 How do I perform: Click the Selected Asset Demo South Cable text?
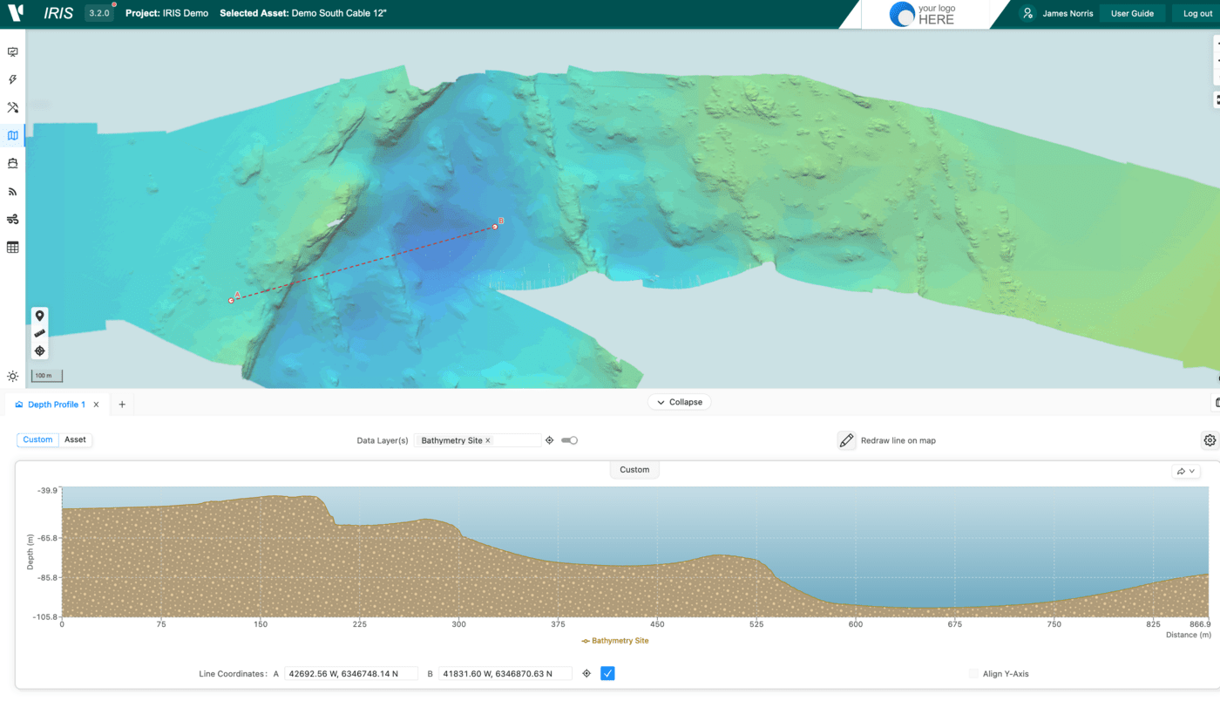pos(303,13)
